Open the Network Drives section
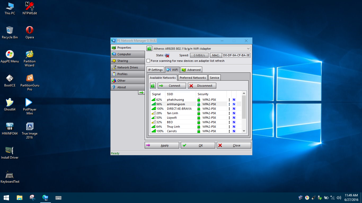 click(x=127, y=67)
